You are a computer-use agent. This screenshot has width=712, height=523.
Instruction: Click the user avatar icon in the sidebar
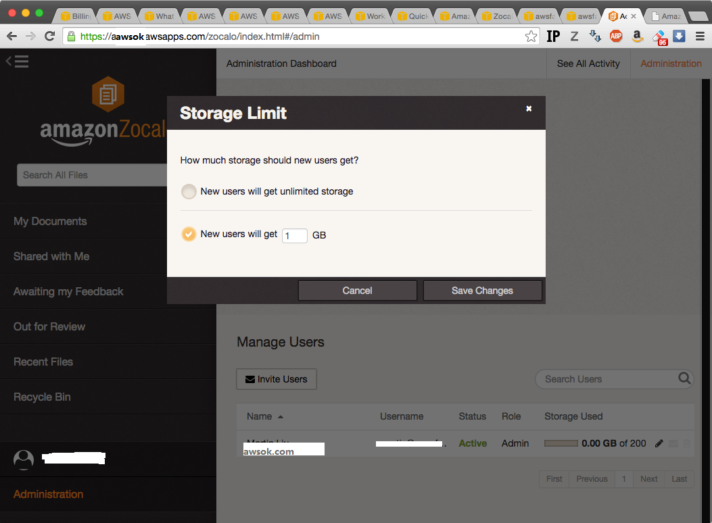[24, 459]
